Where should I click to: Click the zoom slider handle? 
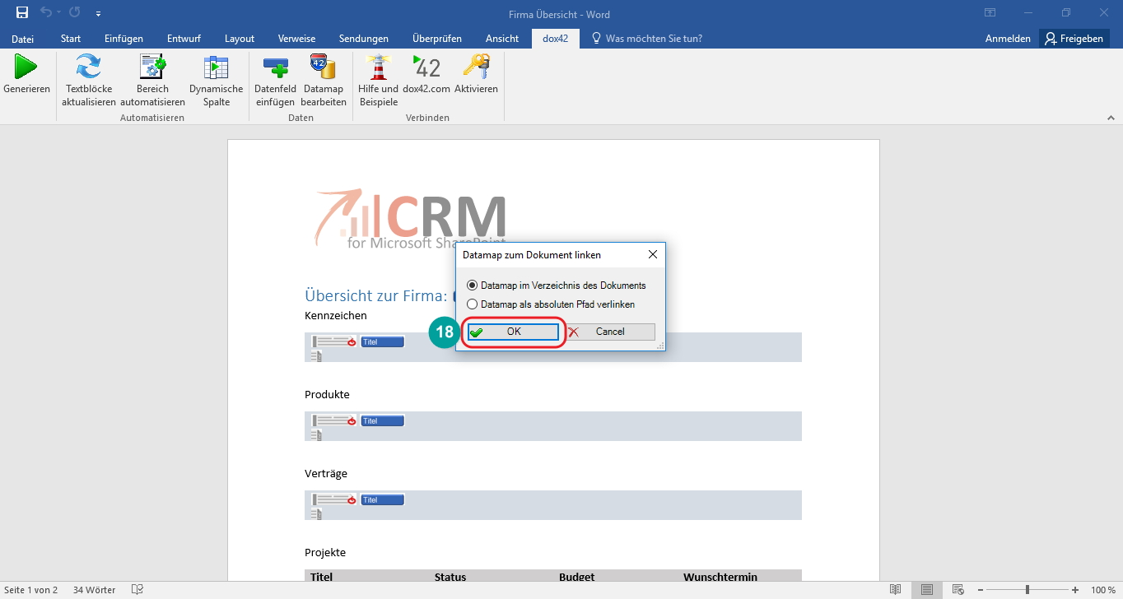pyautogui.click(x=1027, y=590)
